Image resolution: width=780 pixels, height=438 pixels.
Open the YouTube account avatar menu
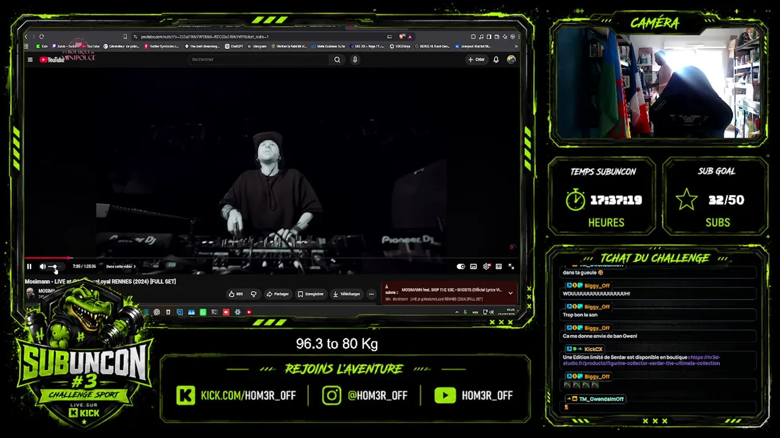pos(511,60)
